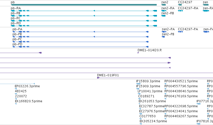
Task: Open the EK305234.5prime label
Action: tap(153, 121)
